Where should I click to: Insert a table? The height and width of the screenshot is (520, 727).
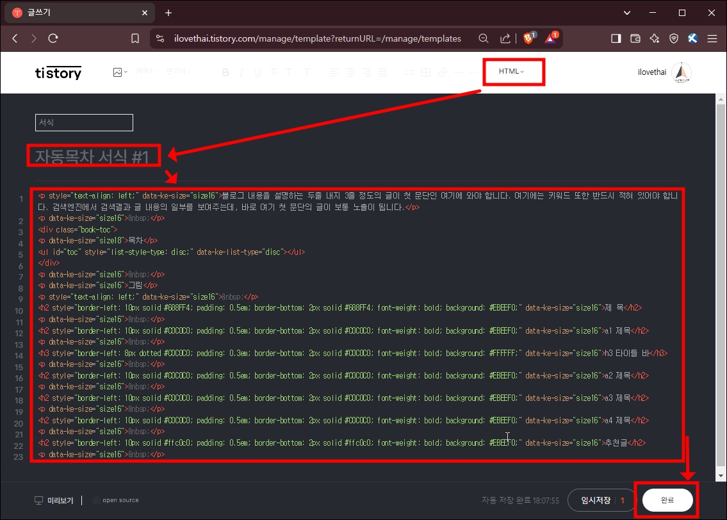click(x=426, y=72)
